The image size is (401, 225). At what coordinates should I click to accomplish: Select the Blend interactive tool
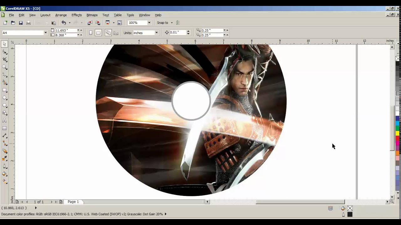(5, 151)
